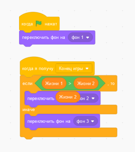Select the если block label
This screenshot has width=135, height=152.
coord(27,83)
